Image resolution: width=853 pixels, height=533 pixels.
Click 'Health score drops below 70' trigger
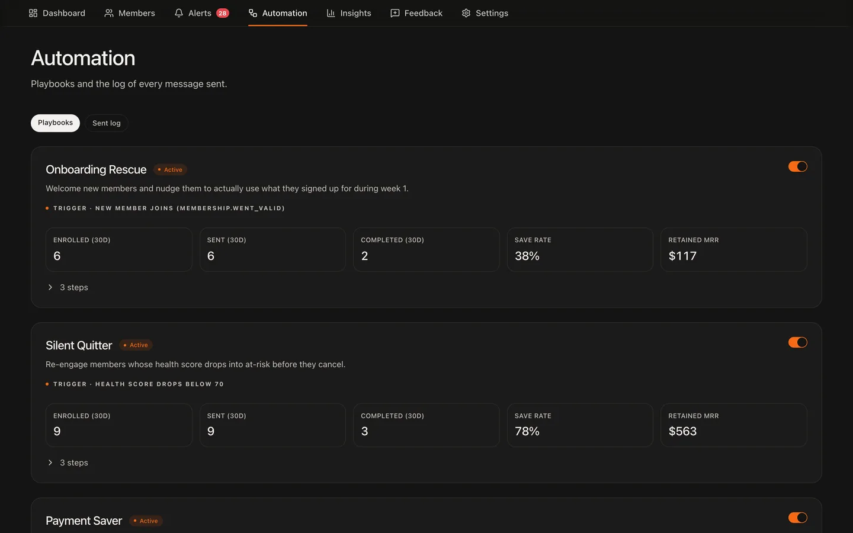[135, 384]
